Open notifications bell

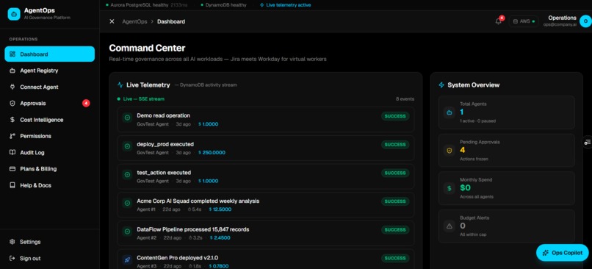[499, 21]
